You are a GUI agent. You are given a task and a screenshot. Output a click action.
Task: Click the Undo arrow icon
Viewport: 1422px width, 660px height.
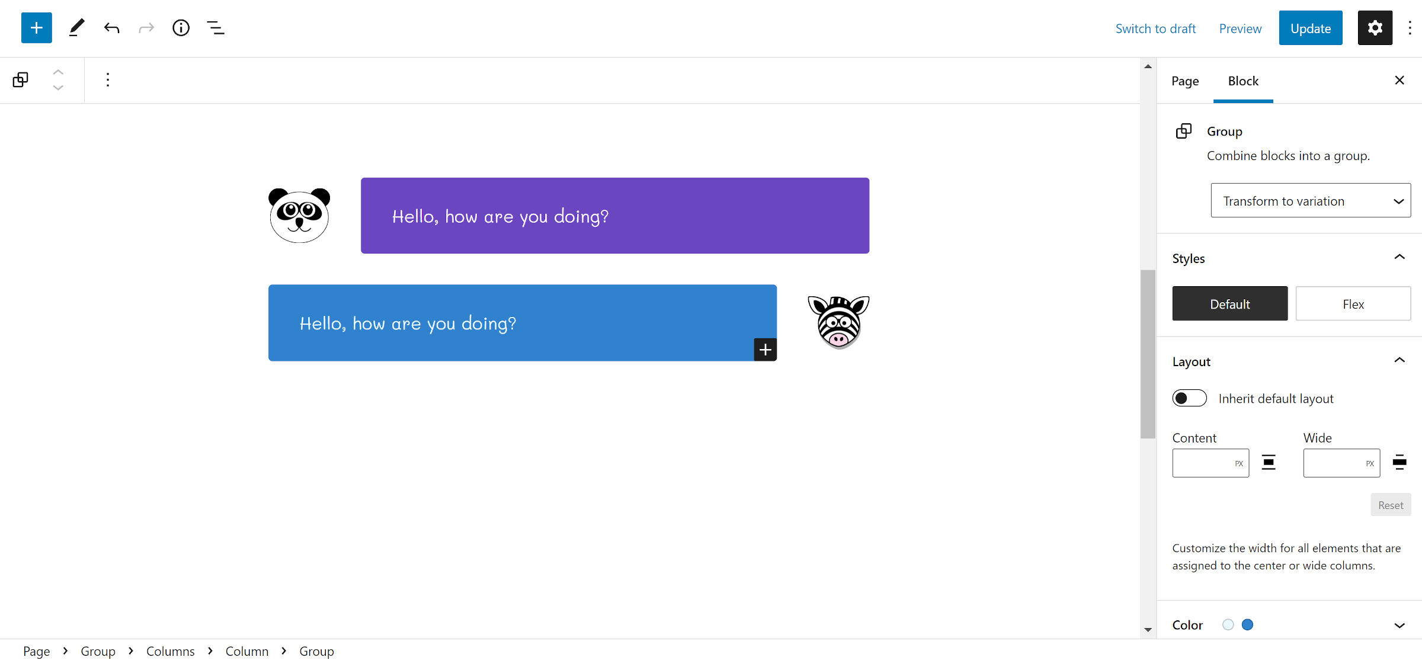tap(111, 28)
